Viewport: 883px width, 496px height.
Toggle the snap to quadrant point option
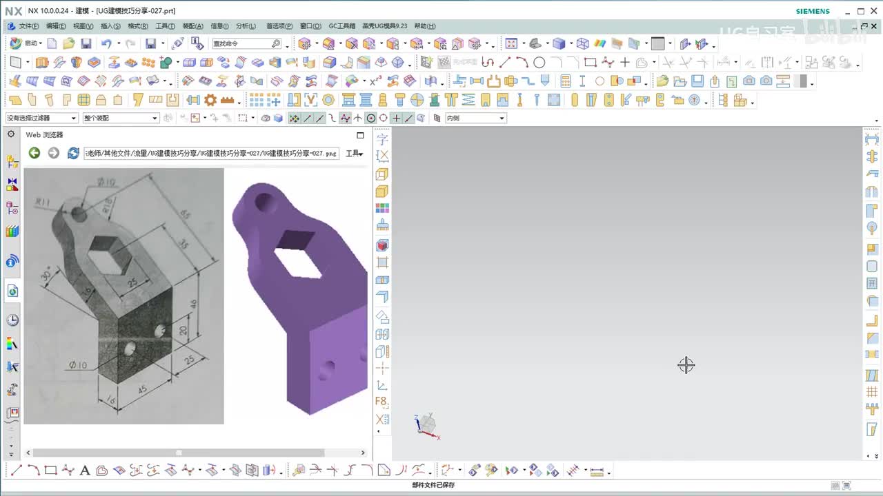click(384, 118)
